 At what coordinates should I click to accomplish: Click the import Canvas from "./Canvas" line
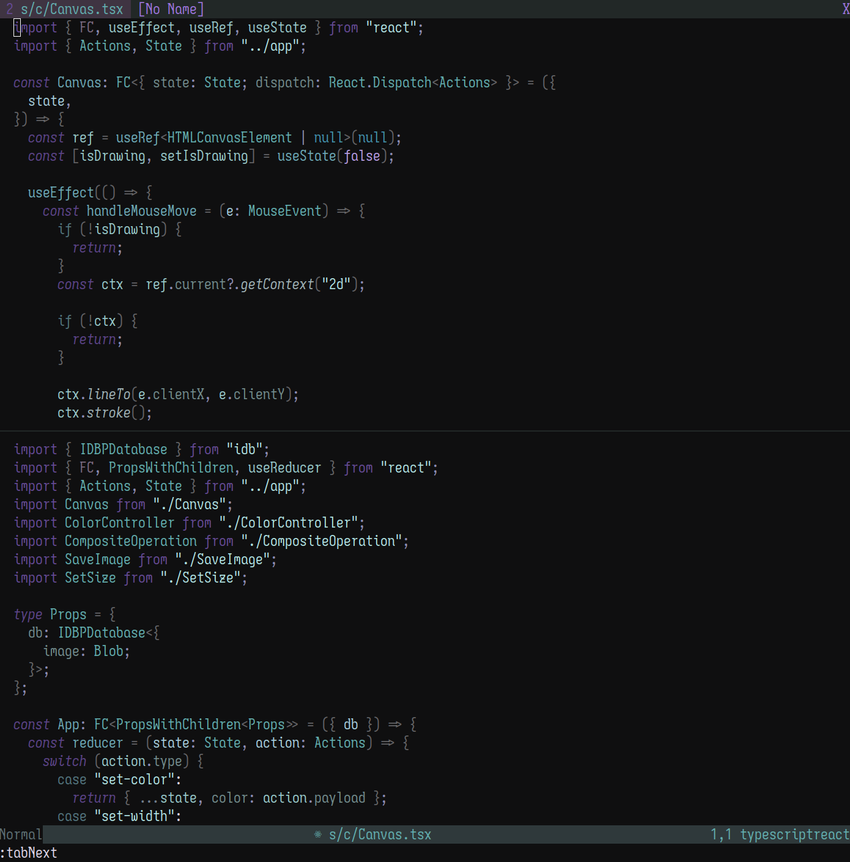(x=122, y=504)
